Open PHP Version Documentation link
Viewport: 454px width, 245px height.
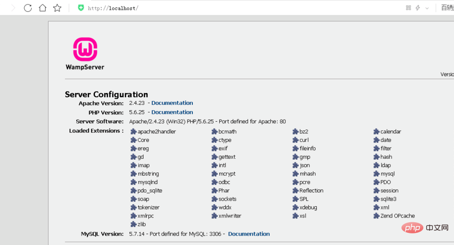point(172,112)
